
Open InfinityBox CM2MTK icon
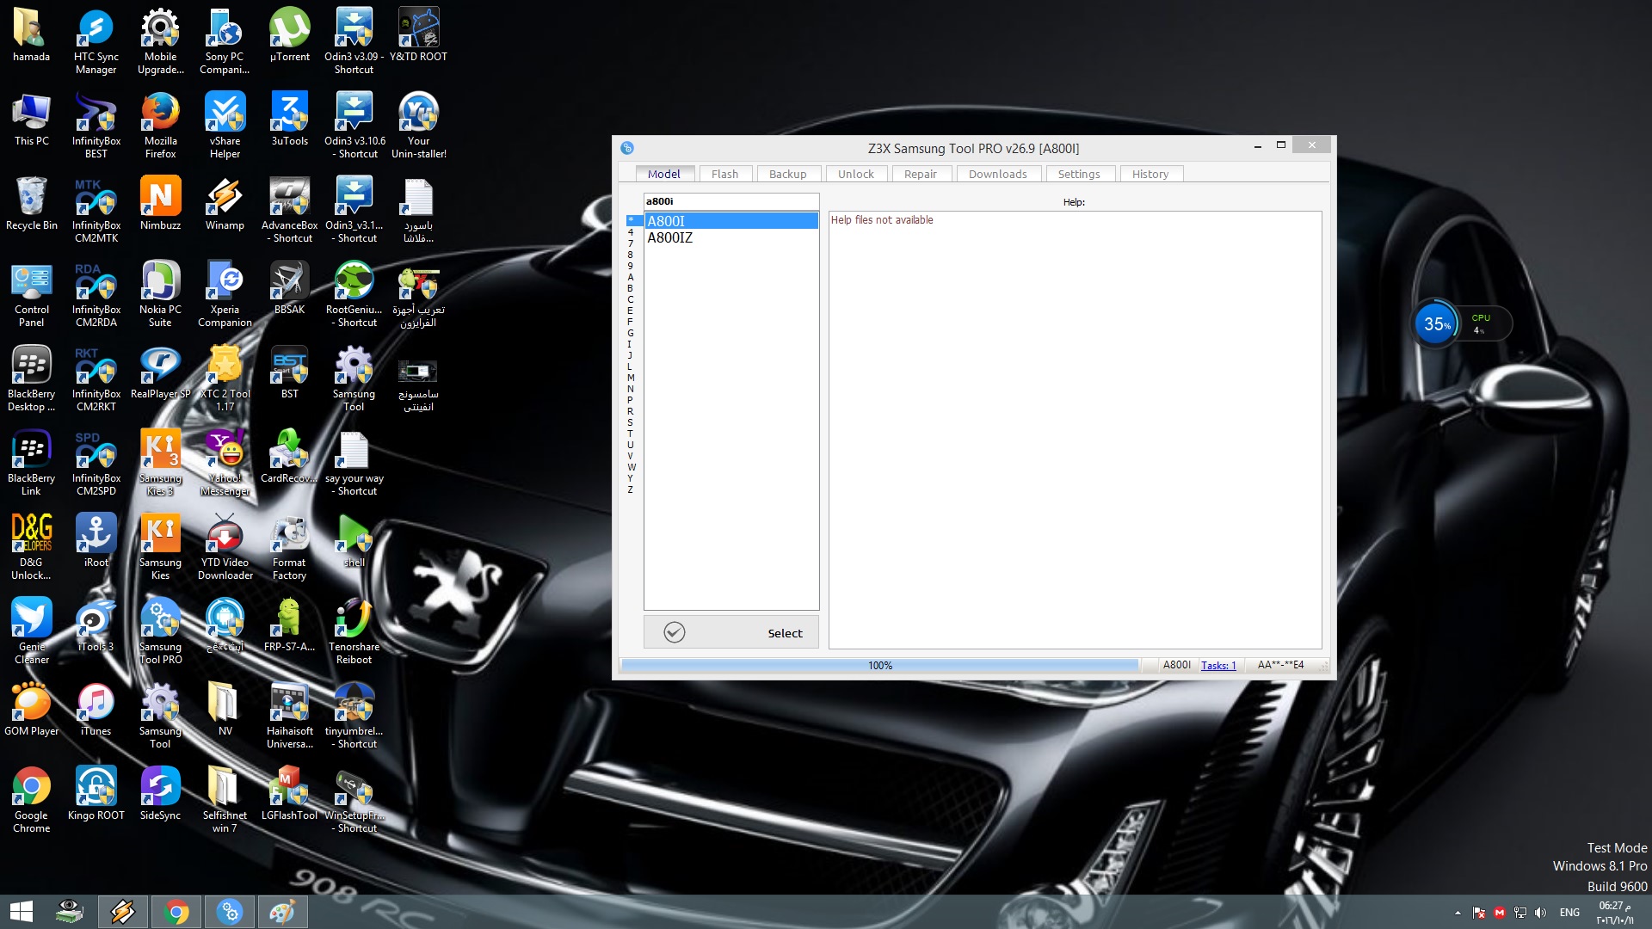(96, 210)
